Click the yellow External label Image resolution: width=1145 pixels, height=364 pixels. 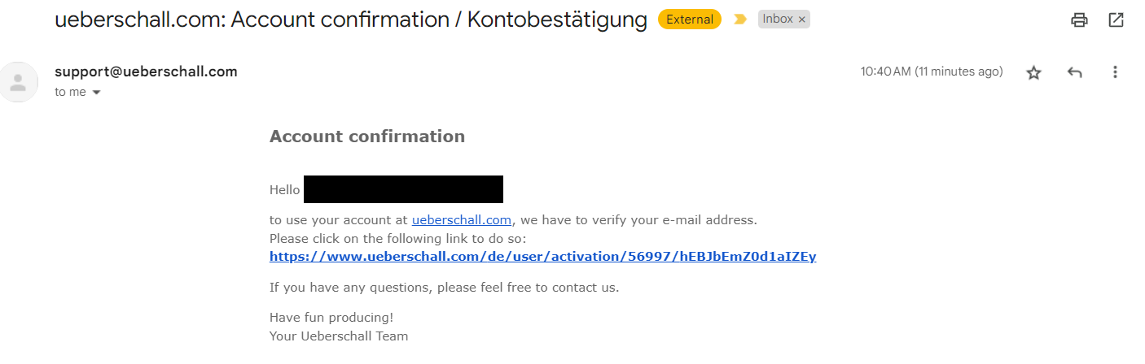point(689,19)
